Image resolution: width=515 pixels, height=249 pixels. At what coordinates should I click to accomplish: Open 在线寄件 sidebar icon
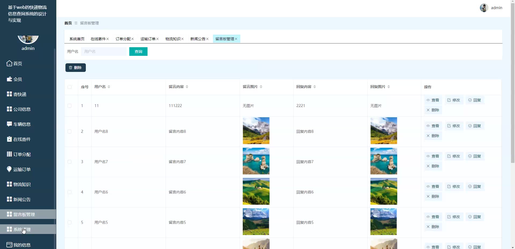pyautogui.click(x=9, y=139)
